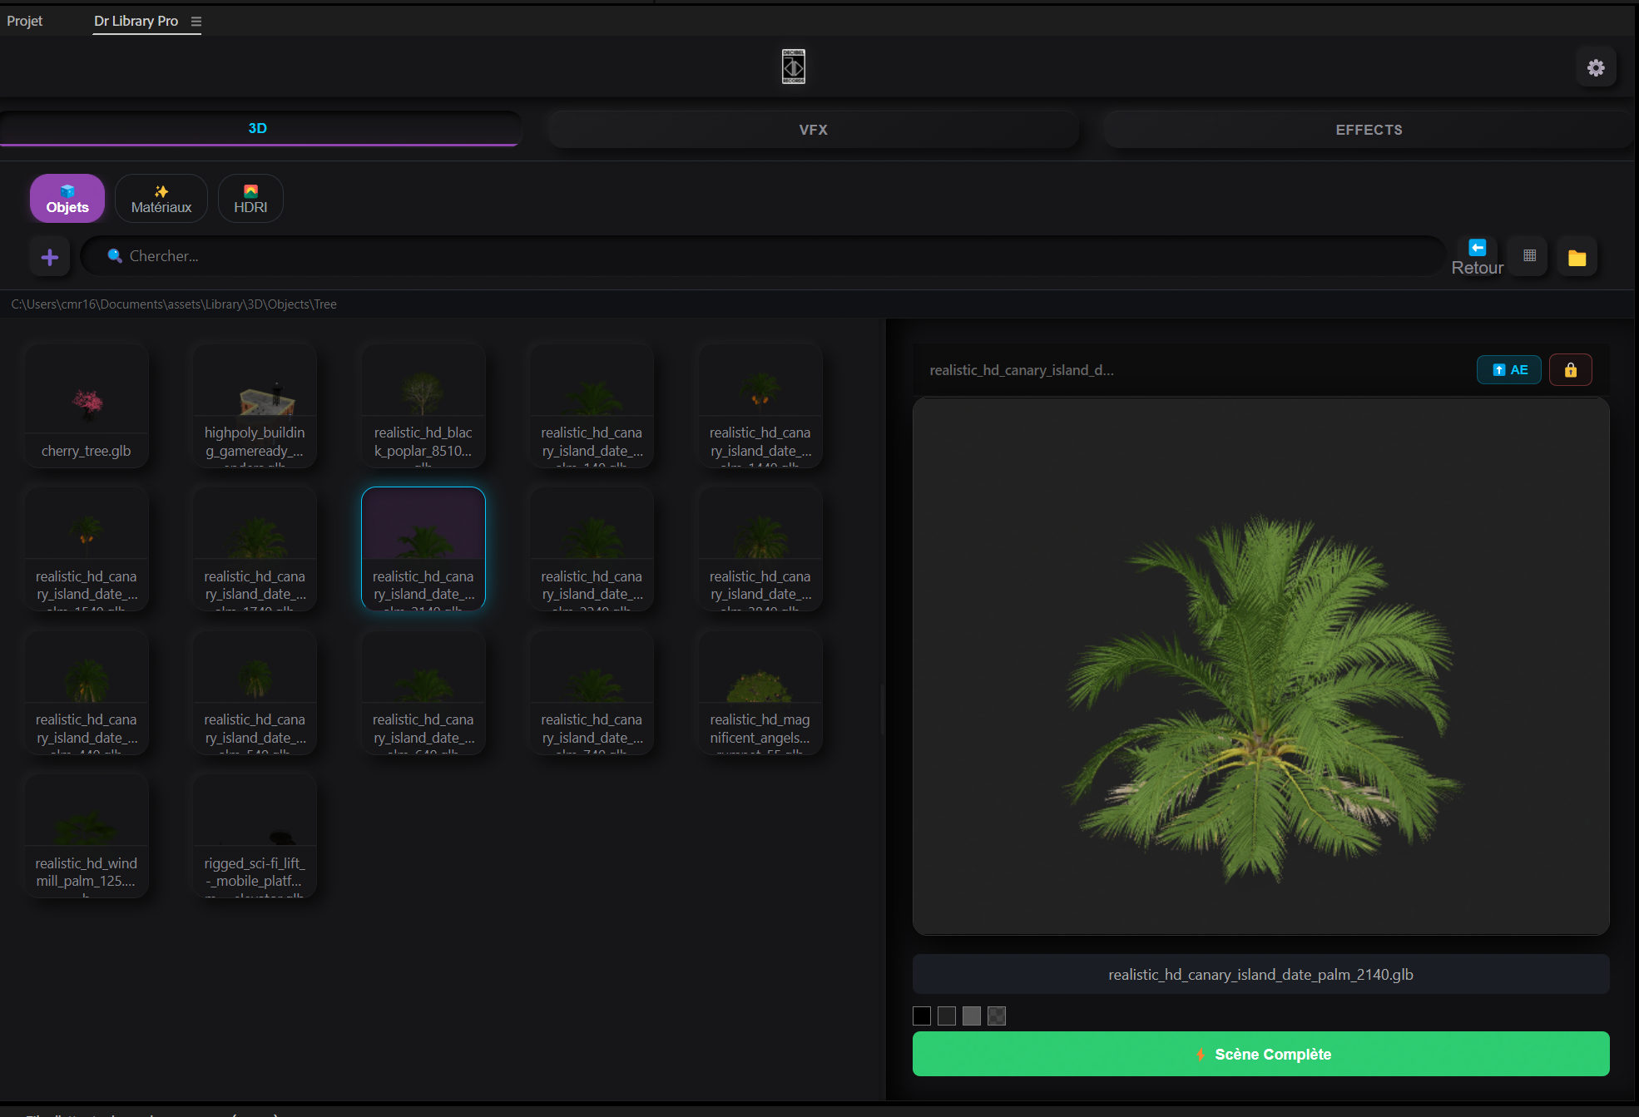The width and height of the screenshot is (1639, 1117).
Task: Choose the medium gray background swatch
Action: (972, 1016)
